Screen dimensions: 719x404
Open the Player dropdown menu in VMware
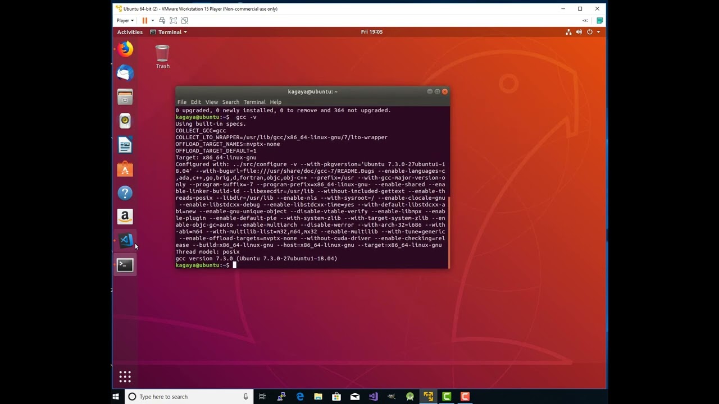point(125,21)
